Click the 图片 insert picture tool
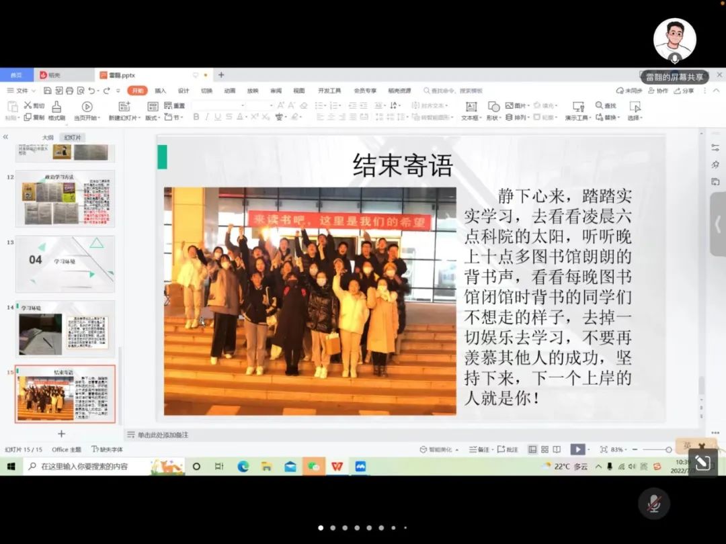 517,105
